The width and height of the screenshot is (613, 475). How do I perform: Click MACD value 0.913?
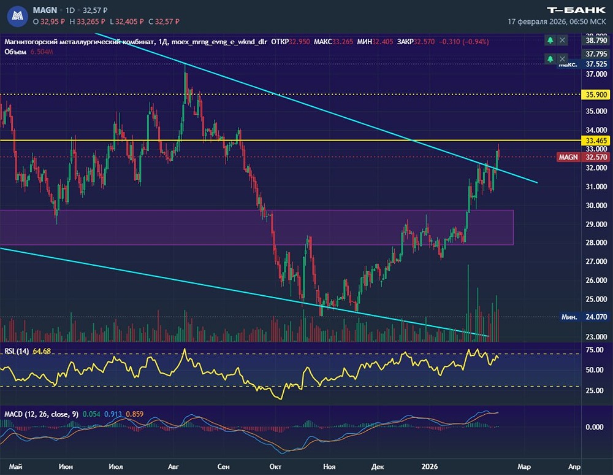tap(113, 414)
